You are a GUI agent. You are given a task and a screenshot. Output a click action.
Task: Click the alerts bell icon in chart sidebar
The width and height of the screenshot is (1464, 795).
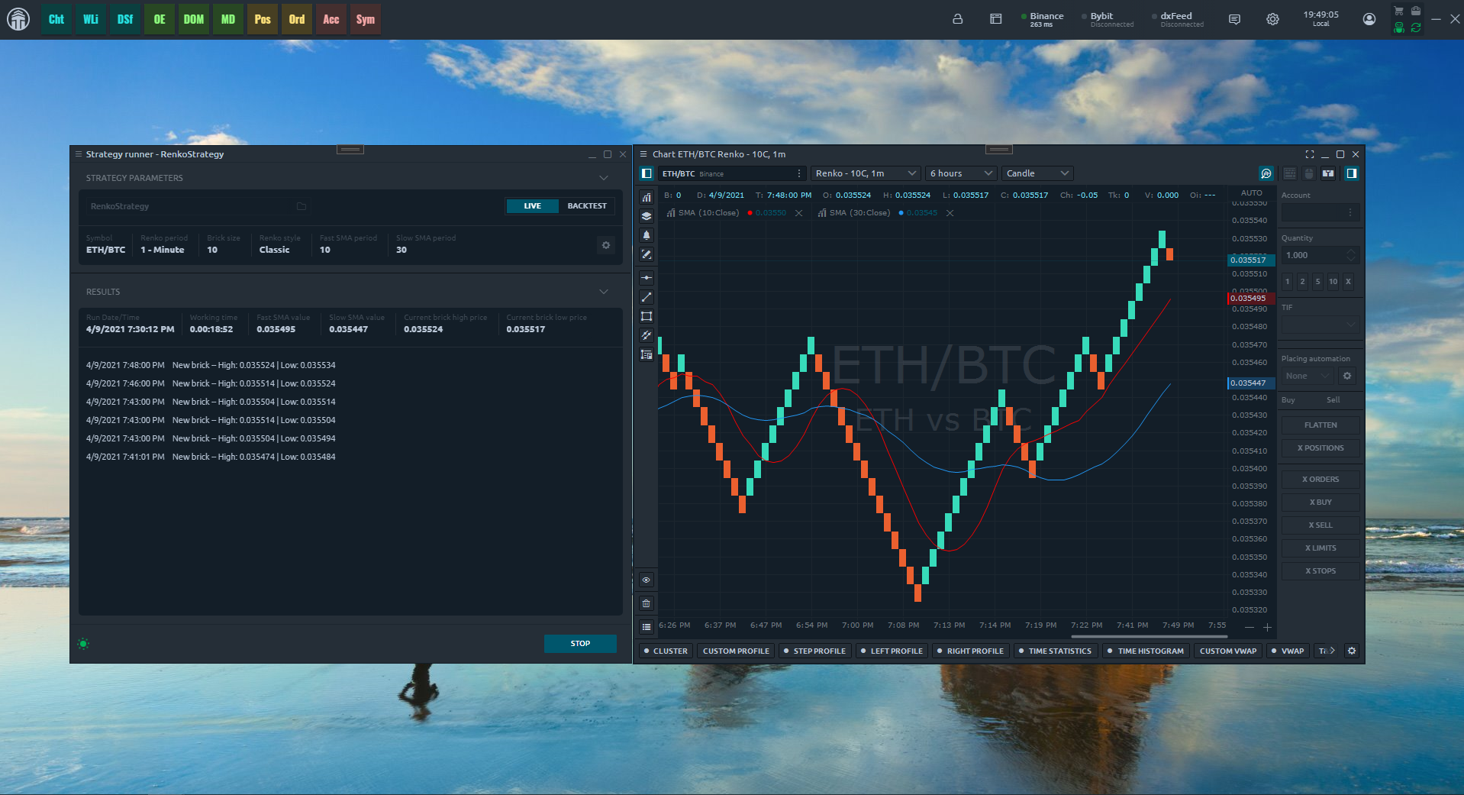tap(647, 235)
